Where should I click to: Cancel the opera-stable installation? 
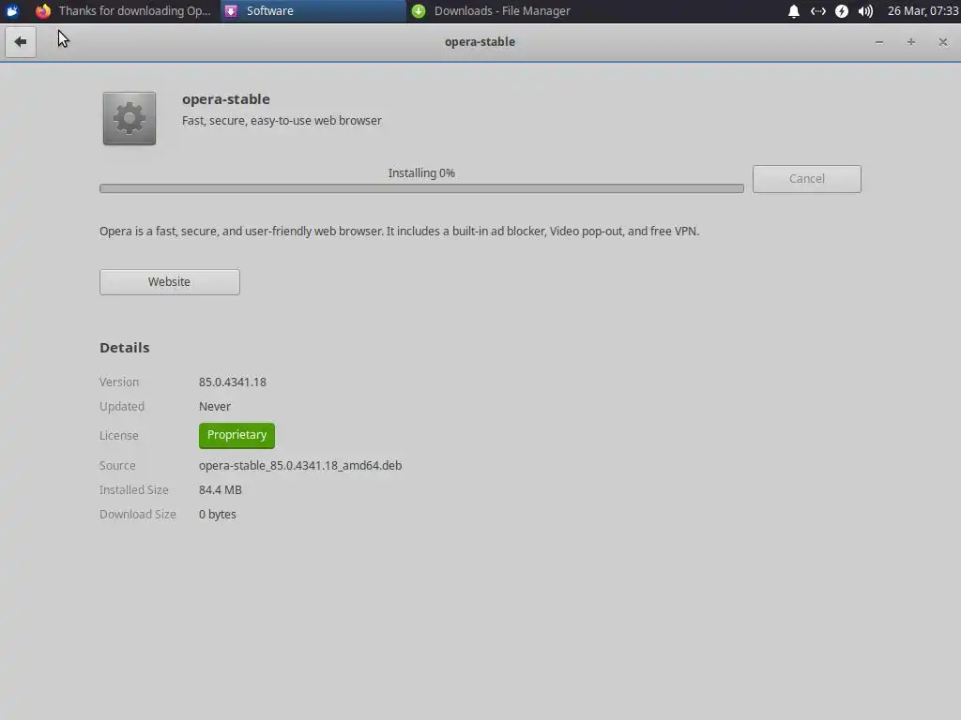pos(806,179)
